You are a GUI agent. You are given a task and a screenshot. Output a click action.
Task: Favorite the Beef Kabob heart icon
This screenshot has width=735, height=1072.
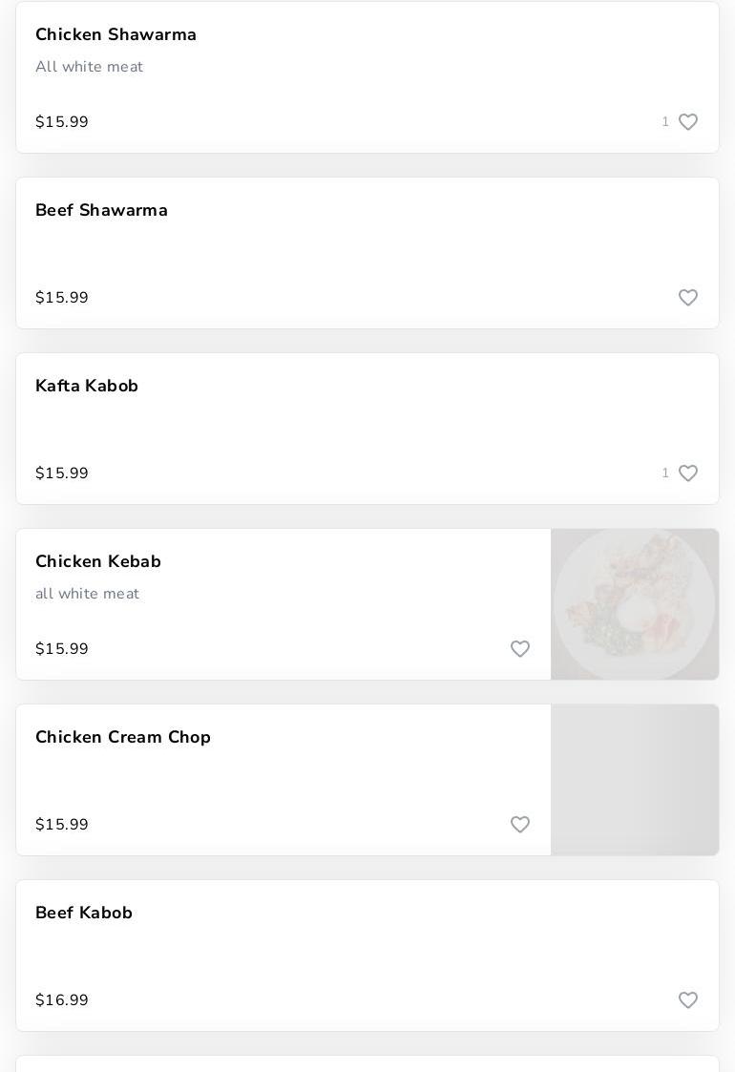coord(688,1000)
